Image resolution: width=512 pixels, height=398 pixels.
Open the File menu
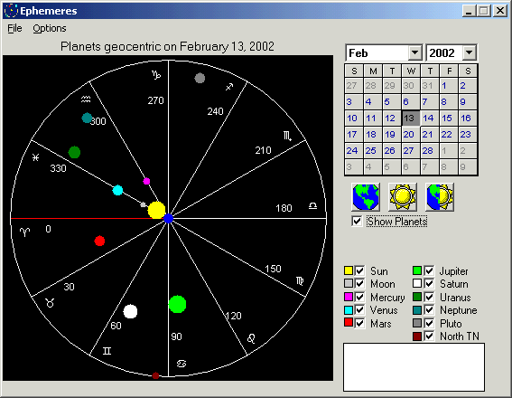[x=14, y=28]
